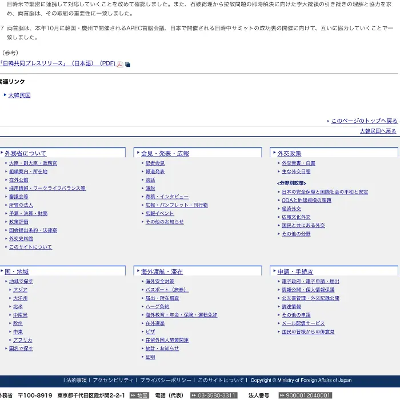Viewport: 400px width, 400px height.
Task: Click 演説 link
Action: coord(150,189)
